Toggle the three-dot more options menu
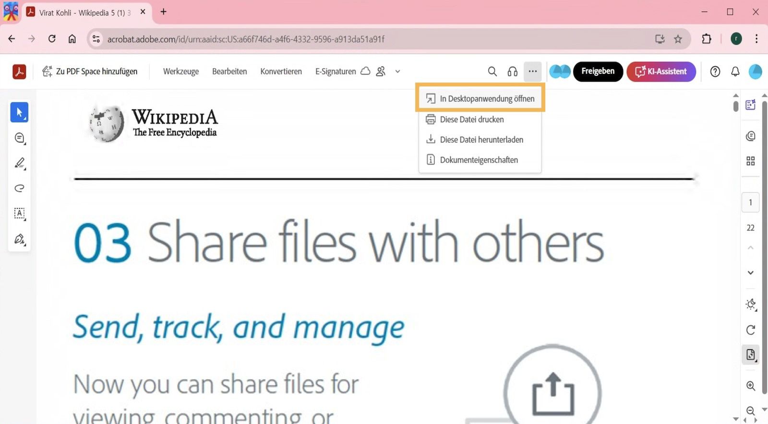Screen dimensions: 768x424 (x=533, y=71)
